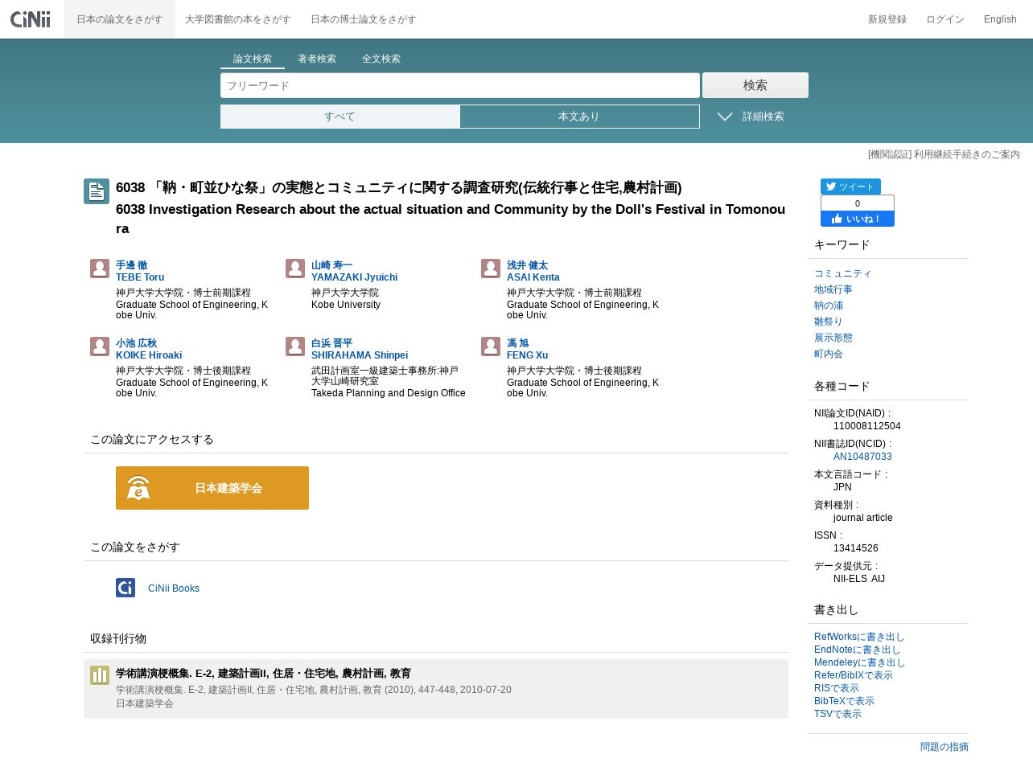Click keyword 鞆の浦
The image size is (1033, 779).
(829, 305)
